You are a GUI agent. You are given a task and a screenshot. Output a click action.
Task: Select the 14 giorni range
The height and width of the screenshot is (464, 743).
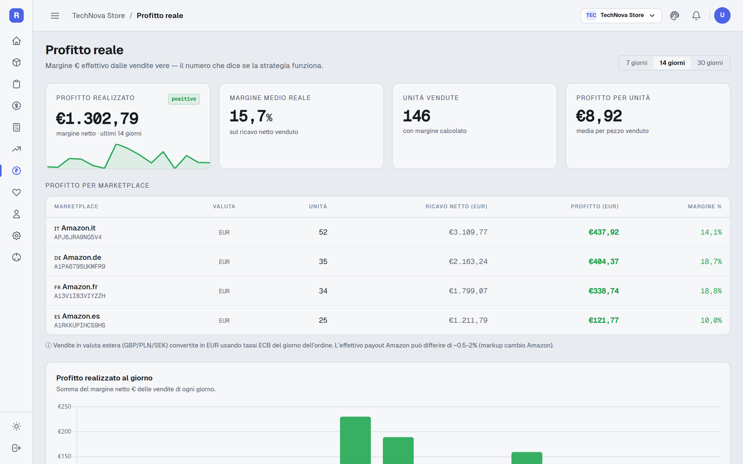pos(672,63)
